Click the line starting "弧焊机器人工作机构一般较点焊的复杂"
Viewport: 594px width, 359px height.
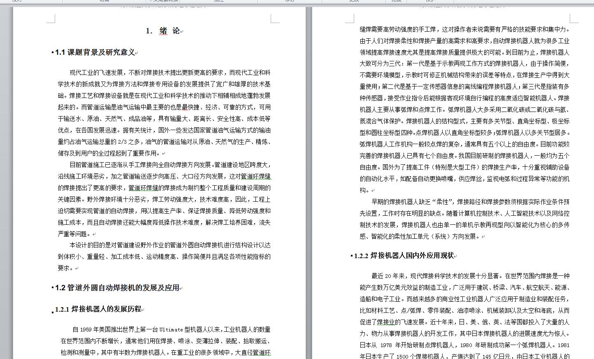pos(465,144)
